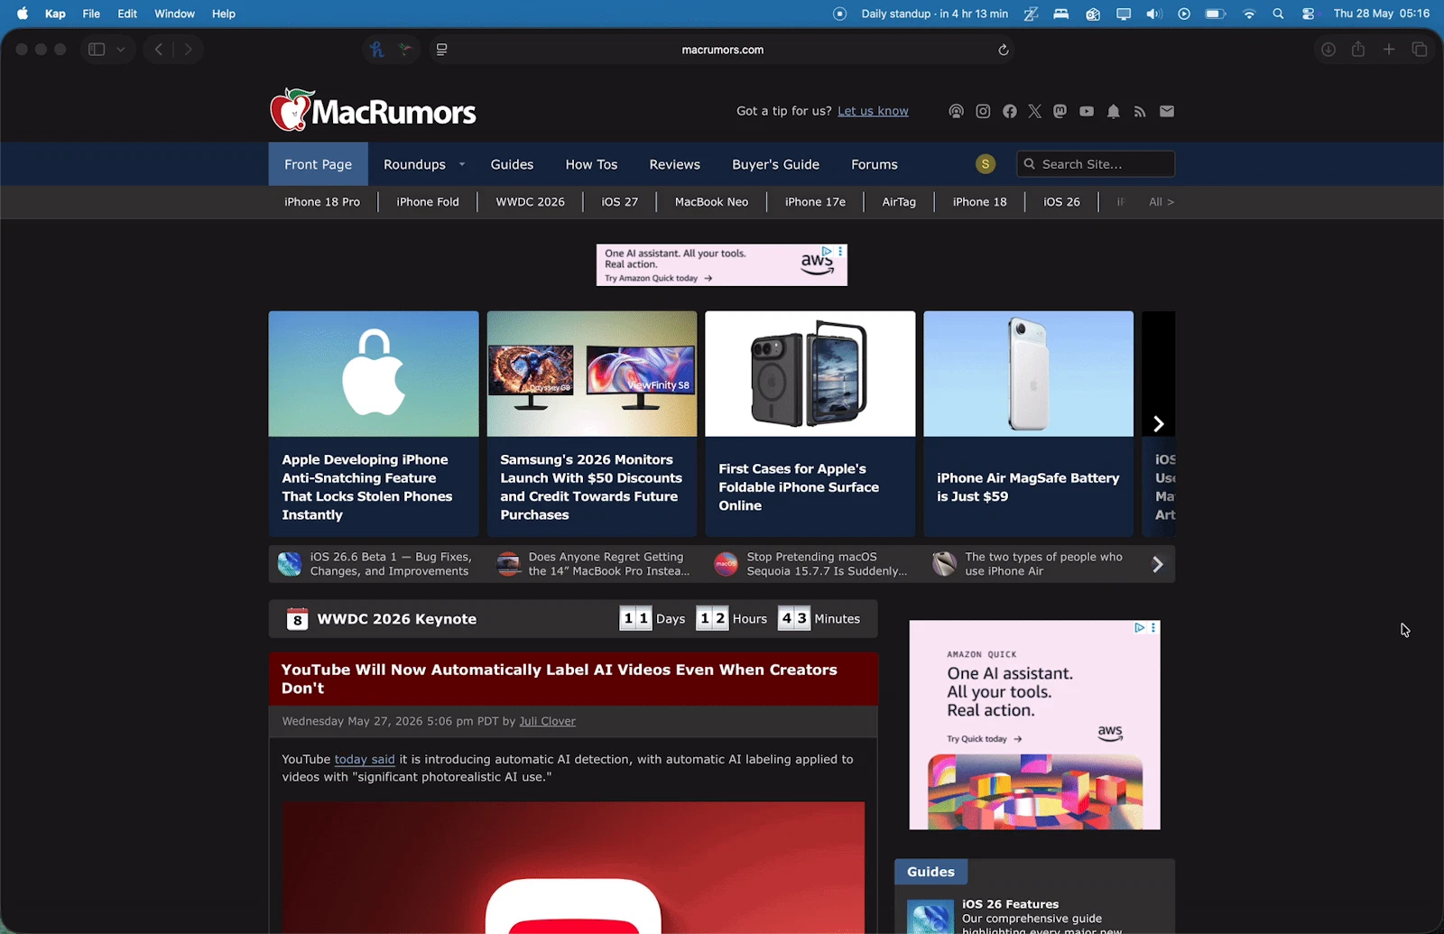The image size is (1444, 934).
Task: Expand the Roundups dropdown arrow
Action: (462, 164)
